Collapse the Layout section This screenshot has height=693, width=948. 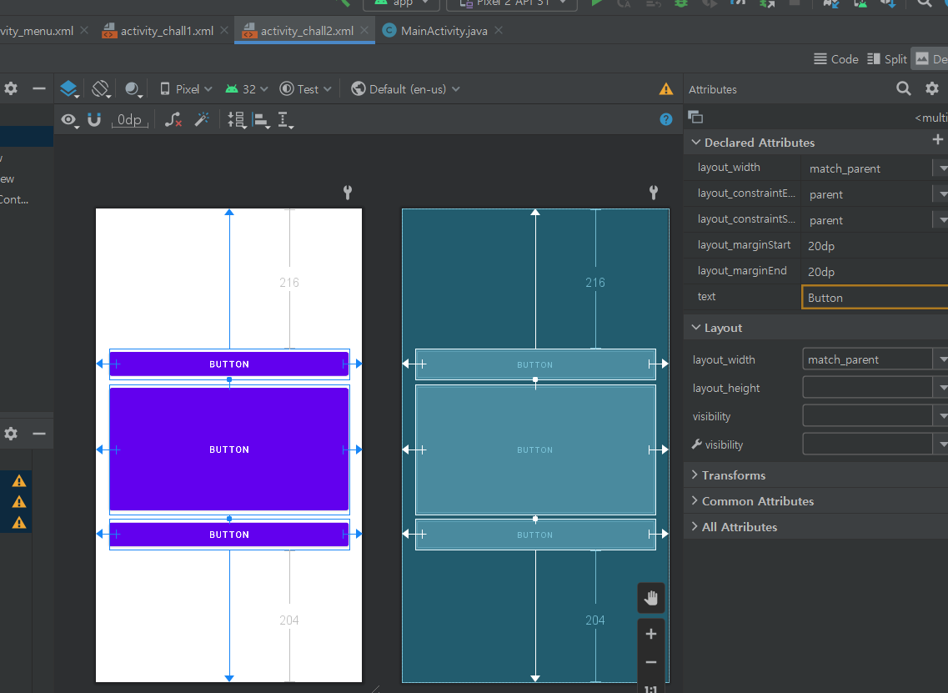[x=696, y=327]
